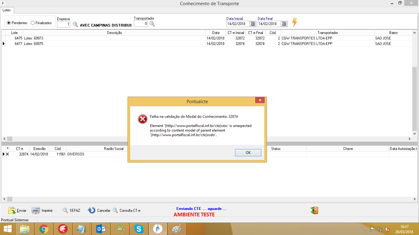Open the notepad app on taskbar
The image size is (419, 235).
82,229
